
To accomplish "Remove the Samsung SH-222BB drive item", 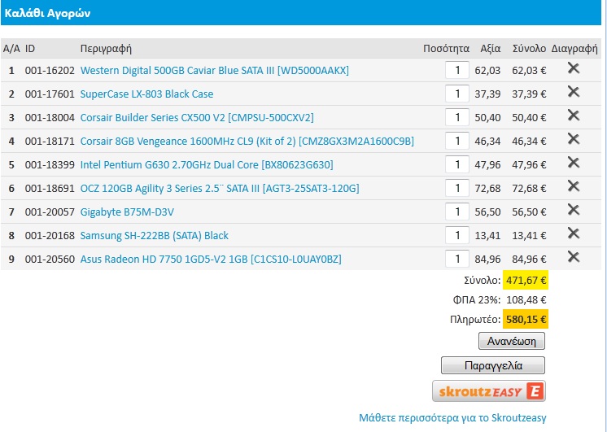I will pyautogui.click(x=574, y=233).
